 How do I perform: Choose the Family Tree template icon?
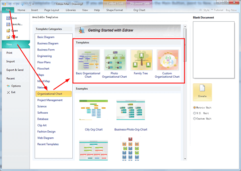coord(141,60)
